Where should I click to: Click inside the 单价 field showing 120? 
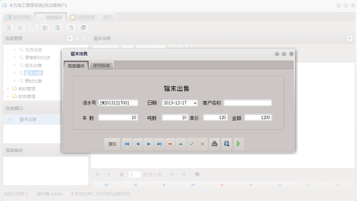[x=215, y=117]
